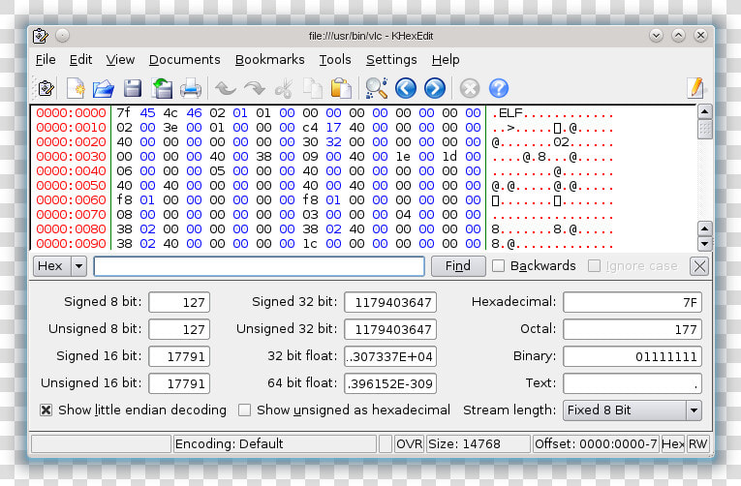Open the Bookmarks menu

point(270,60)
